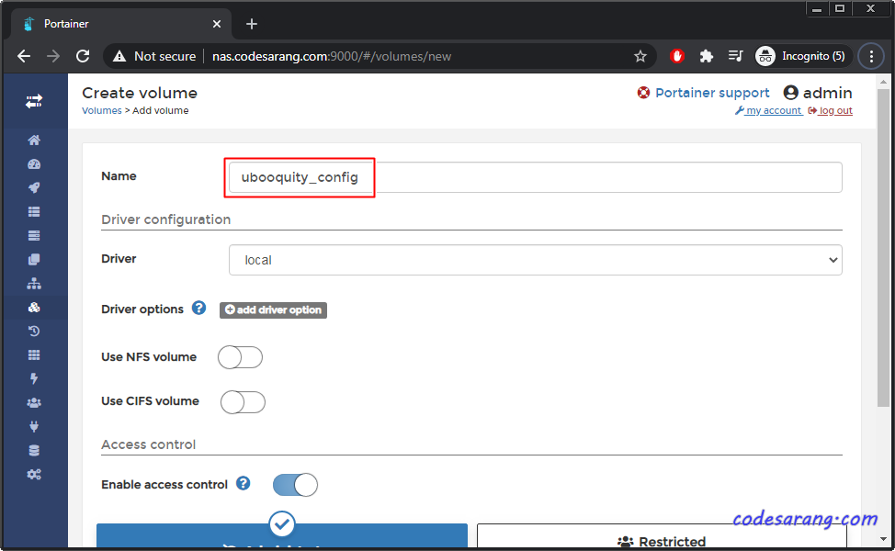Open Endpoints plug icon in sidebar
The image size is (895, 551).
(34, 427)
